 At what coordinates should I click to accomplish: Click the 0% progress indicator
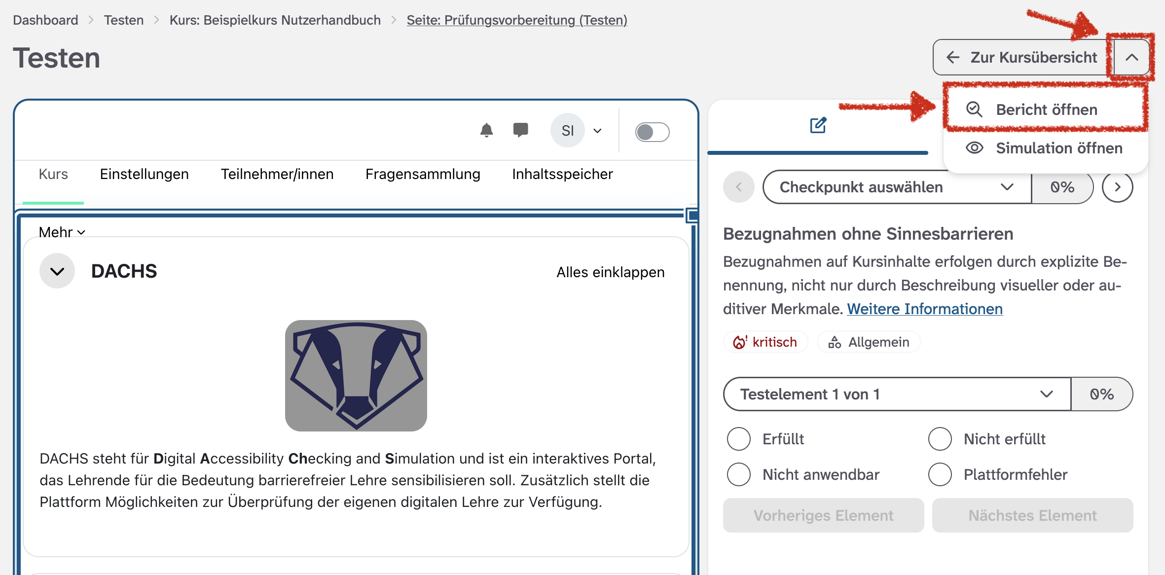pos(1062,187)
